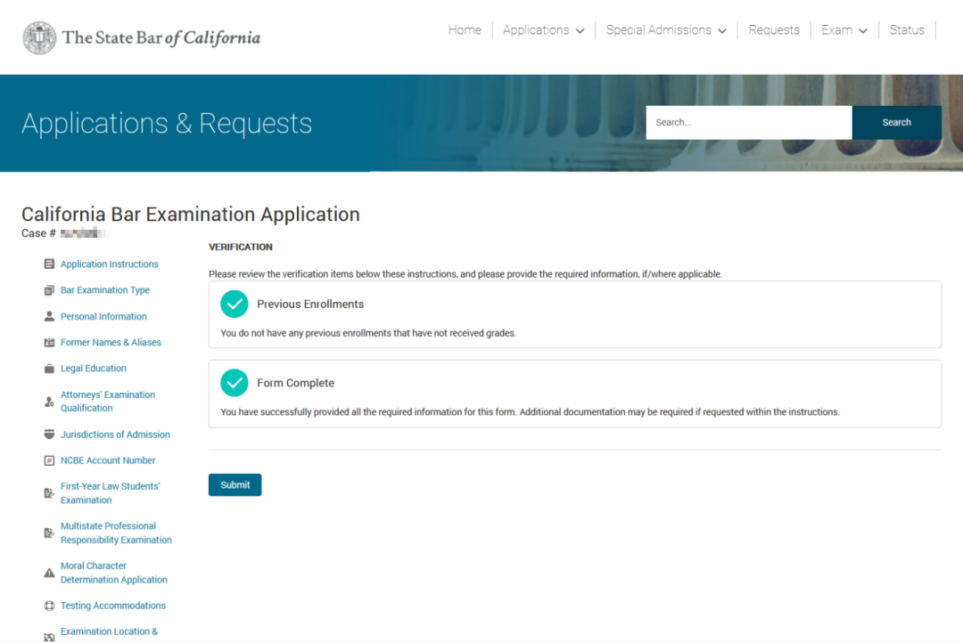Click the 'You do not have any previous enrollments' text
963x642 pixels.
(368, 333)
